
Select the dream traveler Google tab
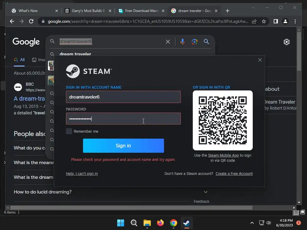click(195, 11)
